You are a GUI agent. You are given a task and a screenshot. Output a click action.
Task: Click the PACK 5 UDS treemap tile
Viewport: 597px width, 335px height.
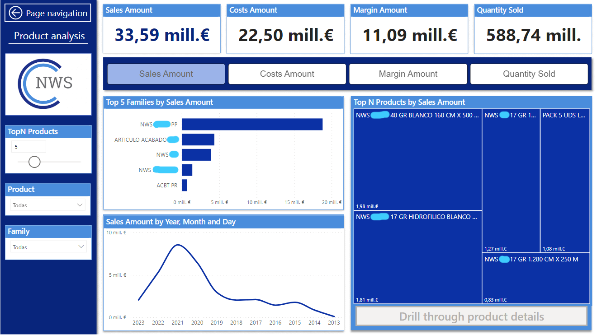pos(565,181)
